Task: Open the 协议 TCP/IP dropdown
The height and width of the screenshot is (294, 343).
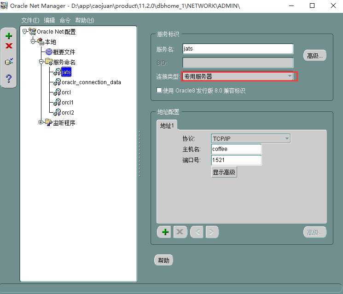Action: click(x=251, y=138)
